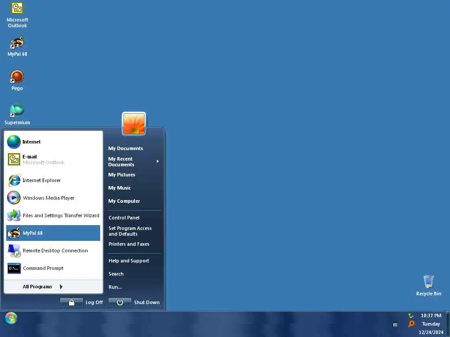This screenshot has height=337, width=450.
Task: Open Windows Media Player entry
Action: pos(53,198)
